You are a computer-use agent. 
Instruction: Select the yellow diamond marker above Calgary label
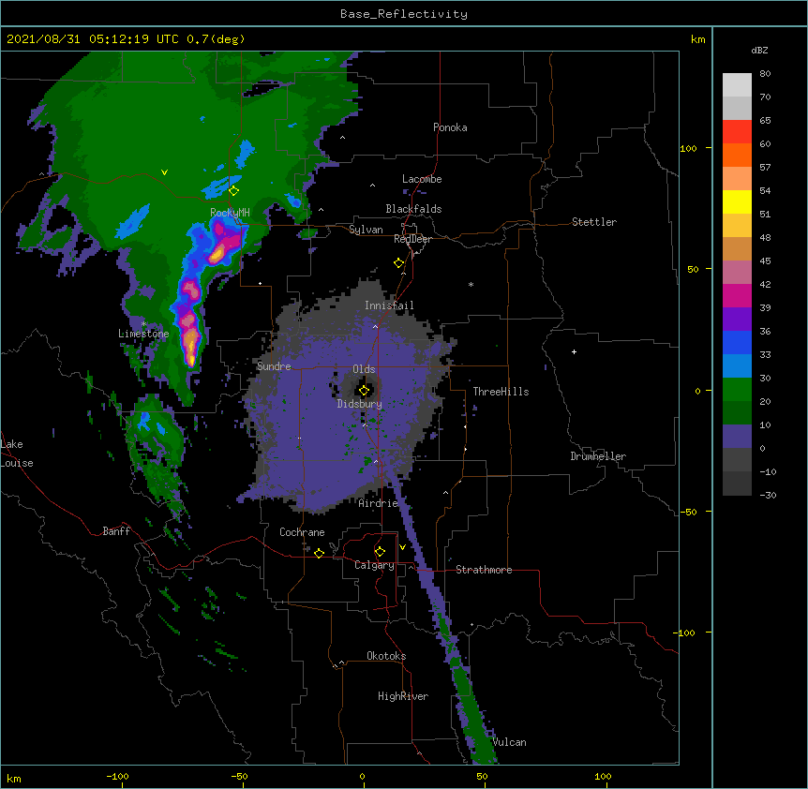[x=380, y=552]
